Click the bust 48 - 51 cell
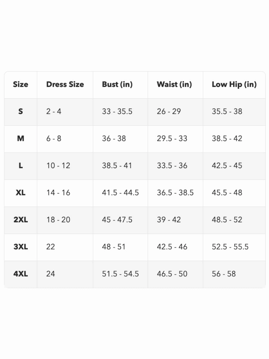The height and width of the screenshot is (359, 269). click(x=114, y=247)
